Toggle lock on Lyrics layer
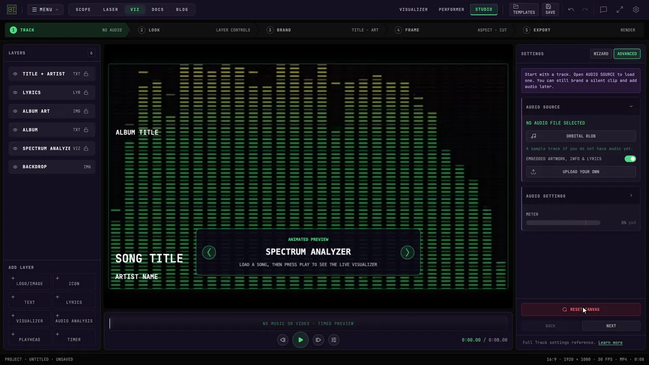Image resolution: width=649 pixels, height=365 pixels. point(86,93)
